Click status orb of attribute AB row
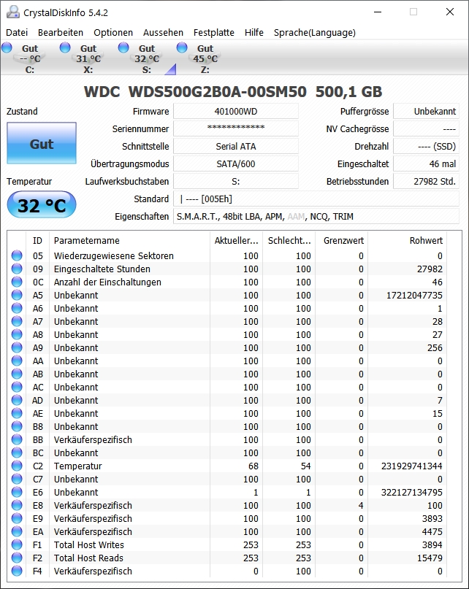This screenshot has width=469, height=589. click(x=17, y=374)
